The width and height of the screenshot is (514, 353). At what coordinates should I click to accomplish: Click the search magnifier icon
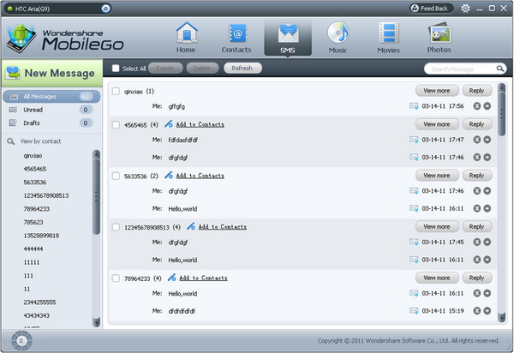tap(500, 69)
